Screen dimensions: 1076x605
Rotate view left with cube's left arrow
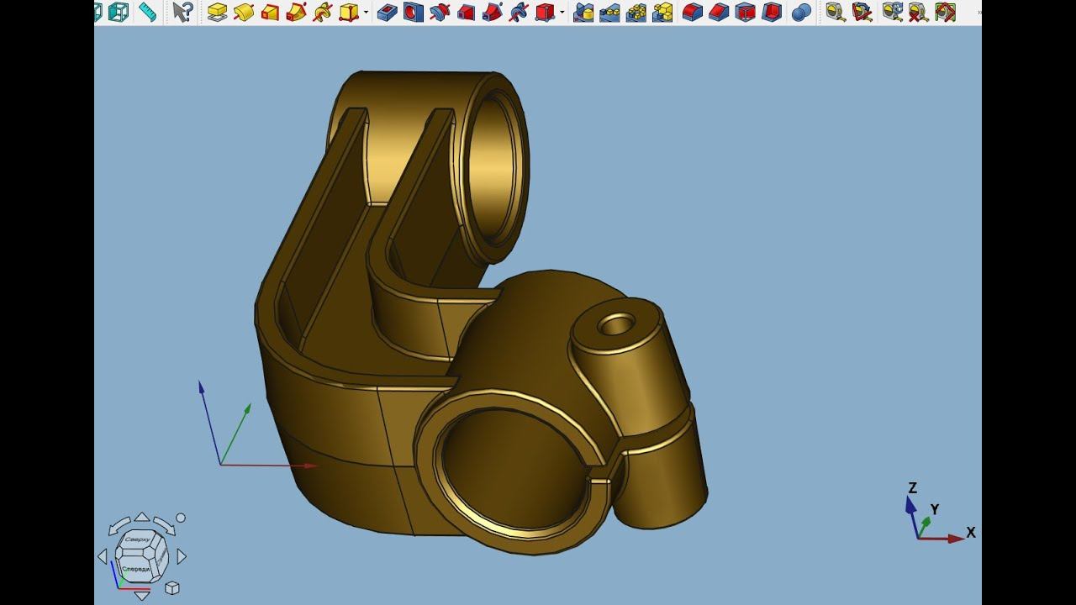(103, 556)
